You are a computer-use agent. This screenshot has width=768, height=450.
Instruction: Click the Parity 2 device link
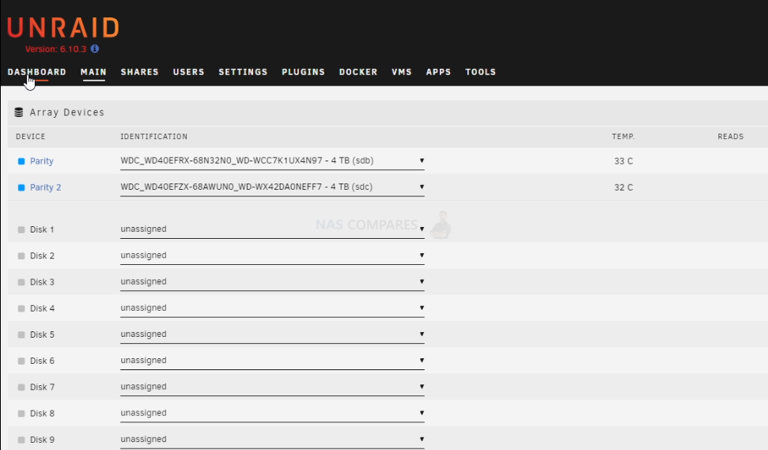[x=46, y=187]
